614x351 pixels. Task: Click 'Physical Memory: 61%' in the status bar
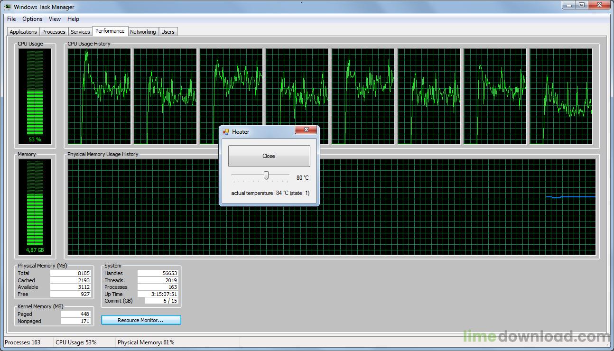146,342
